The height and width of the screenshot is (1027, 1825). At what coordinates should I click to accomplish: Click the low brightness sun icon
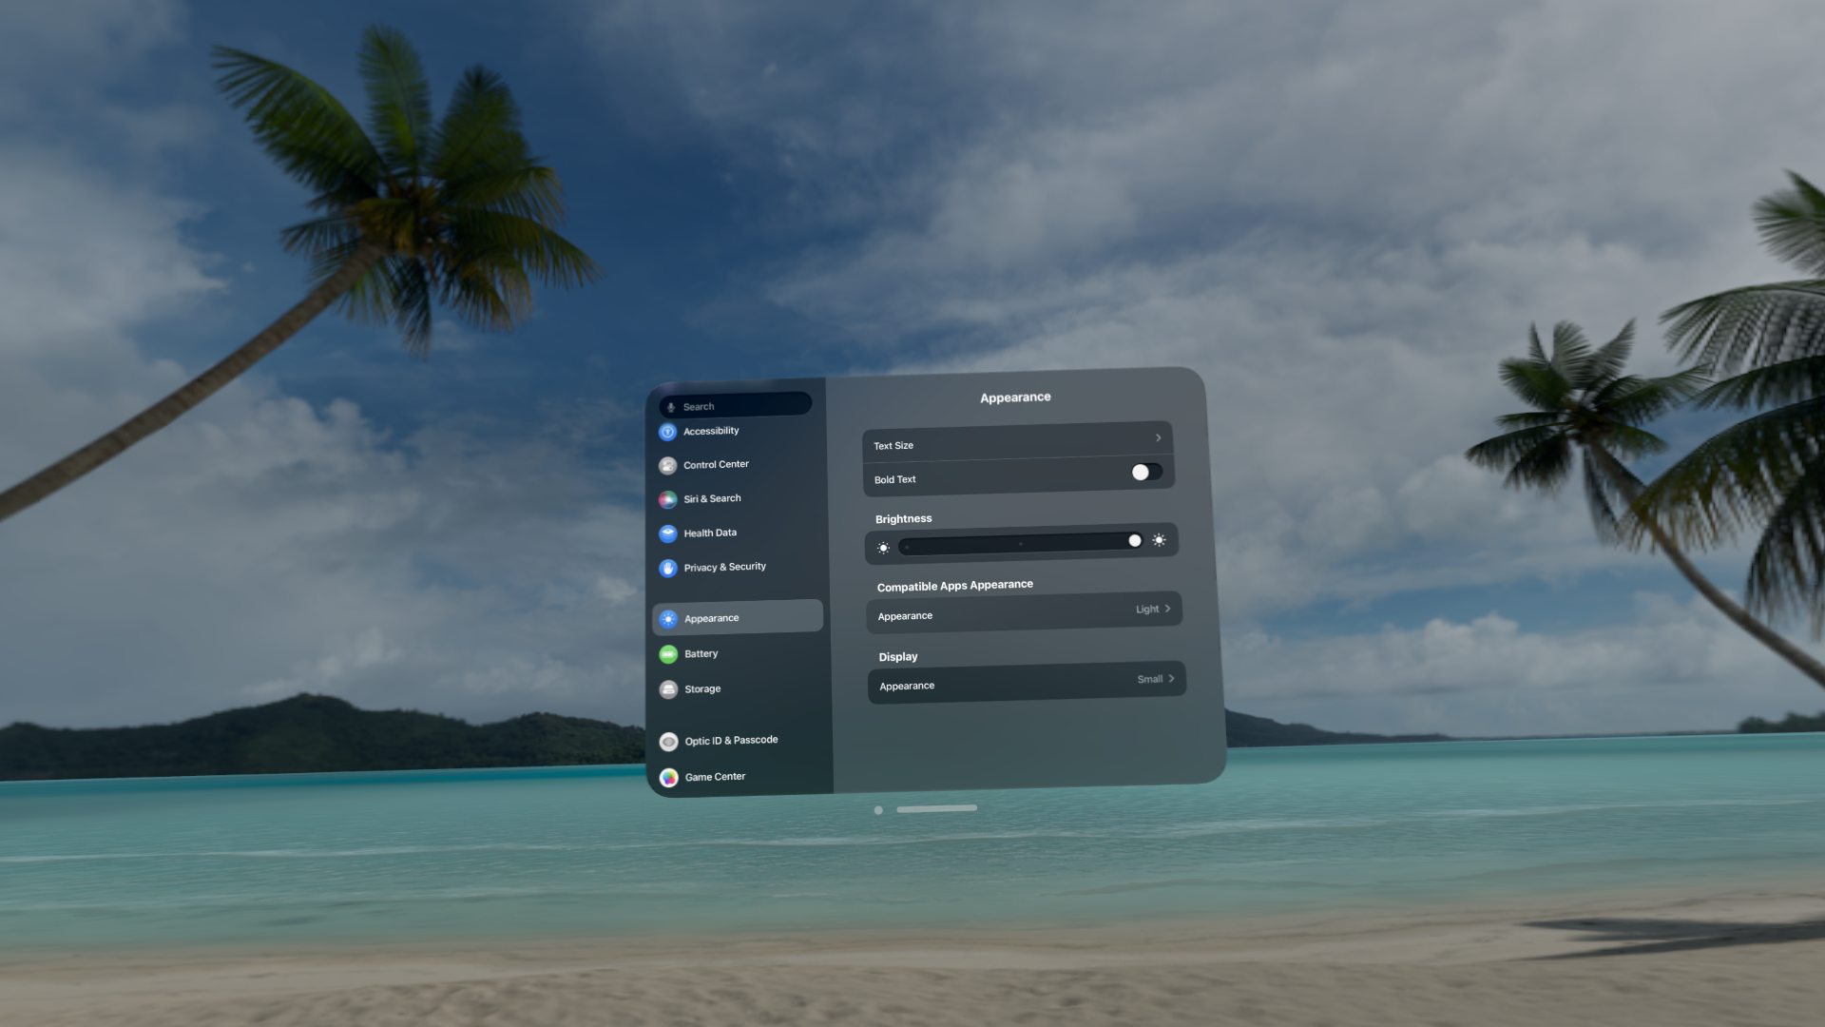pyautogui.click(x=883, y=548)
